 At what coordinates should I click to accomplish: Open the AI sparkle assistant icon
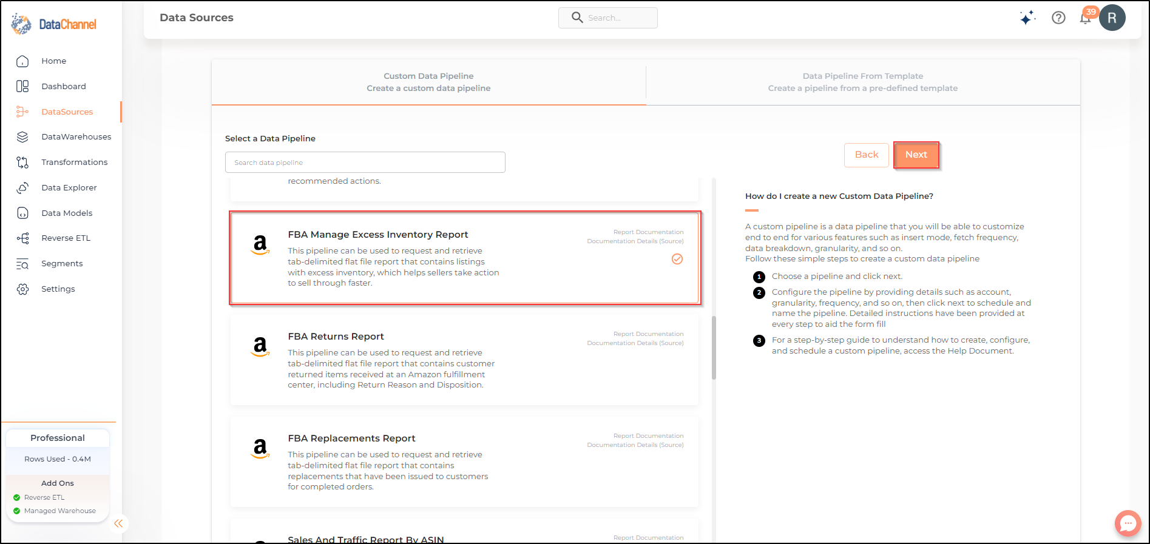(x=1027, y=18)
